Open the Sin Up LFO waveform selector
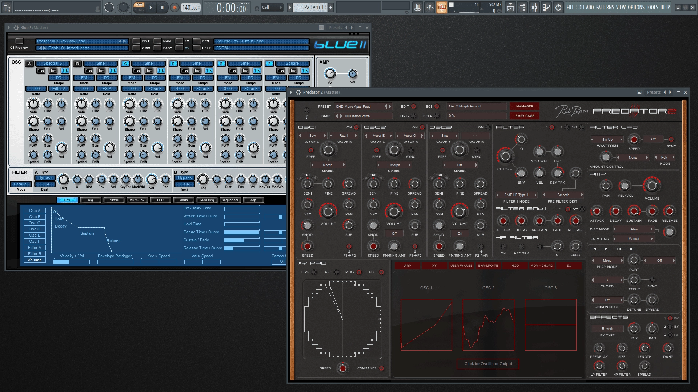 607,140
